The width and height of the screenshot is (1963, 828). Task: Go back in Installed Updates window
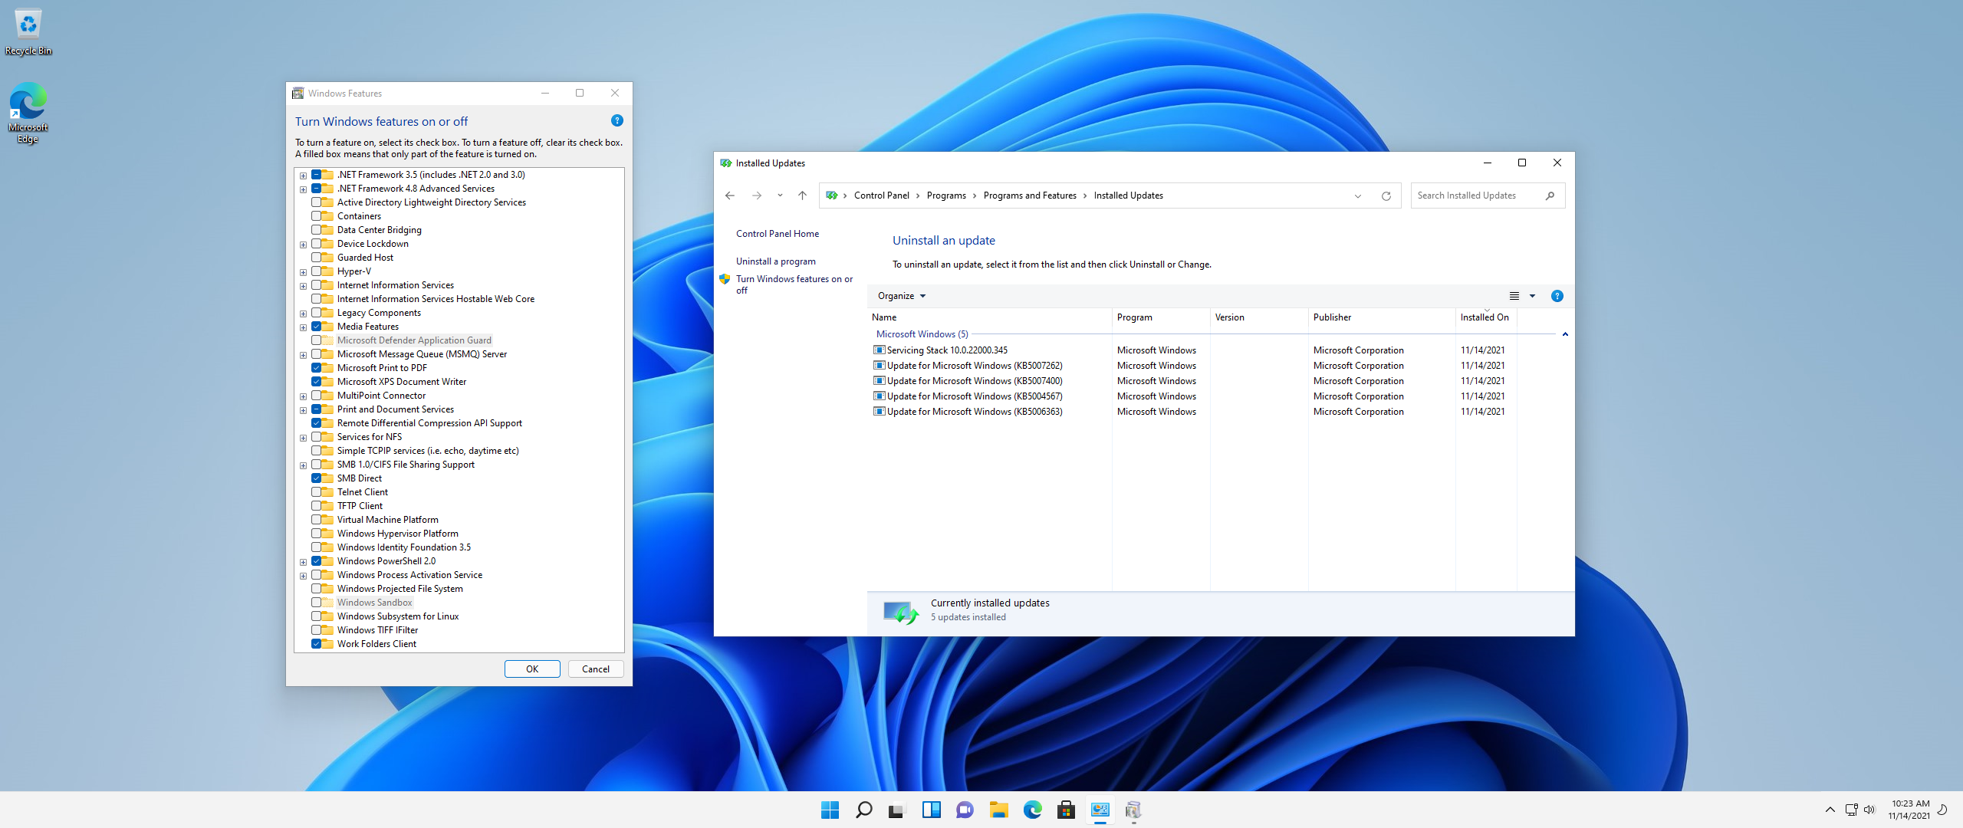coord(729,195)
